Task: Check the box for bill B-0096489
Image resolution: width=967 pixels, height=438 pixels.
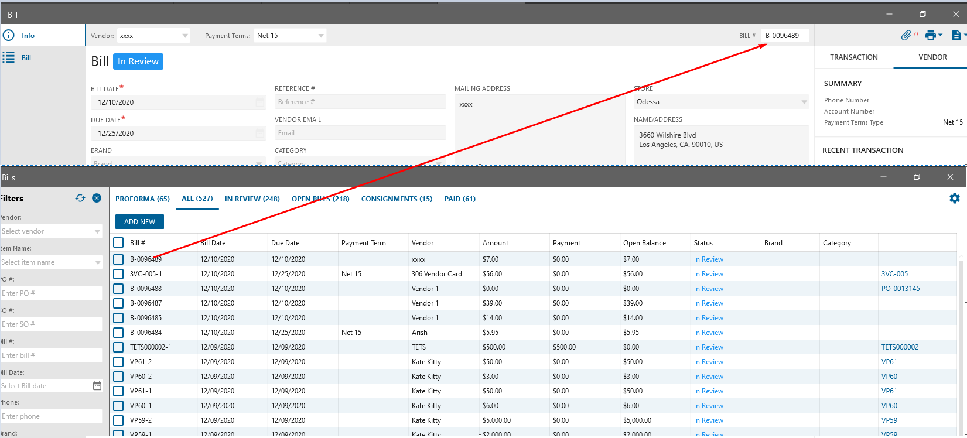Action: [118, 259]
